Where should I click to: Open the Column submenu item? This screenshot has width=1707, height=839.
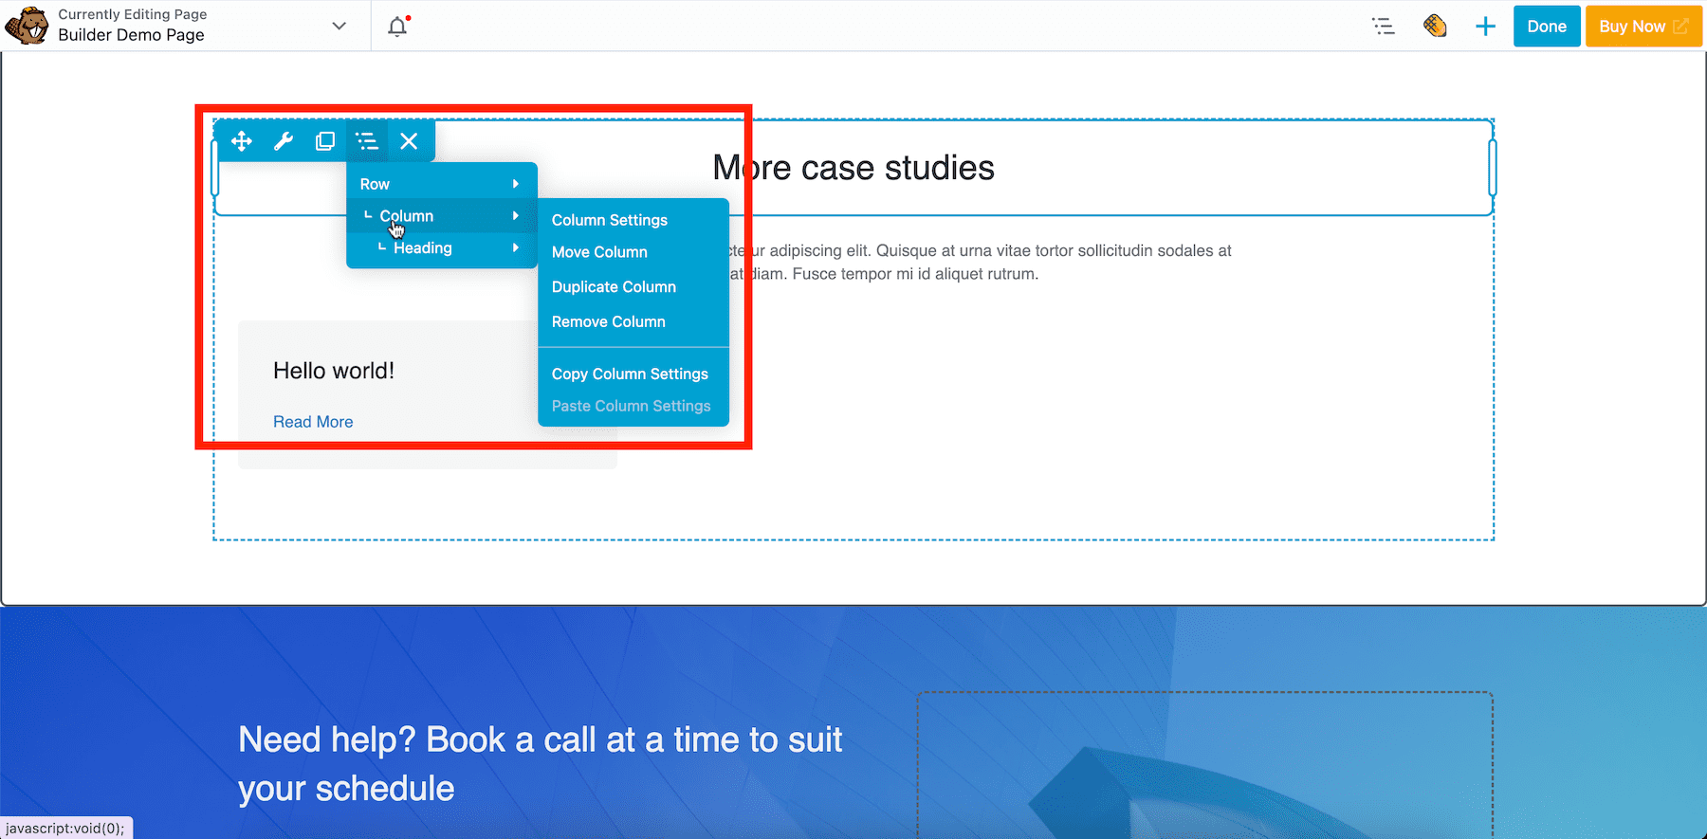pos(442,216)
